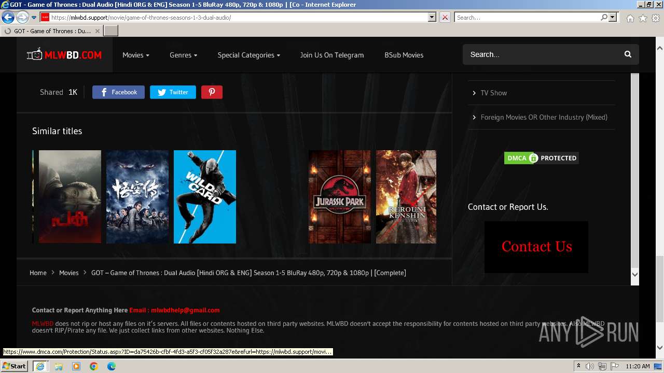The image size is (664, 373).
Task: Expand Foreign Movies OR Other Industry category
Action: [544, 117]
